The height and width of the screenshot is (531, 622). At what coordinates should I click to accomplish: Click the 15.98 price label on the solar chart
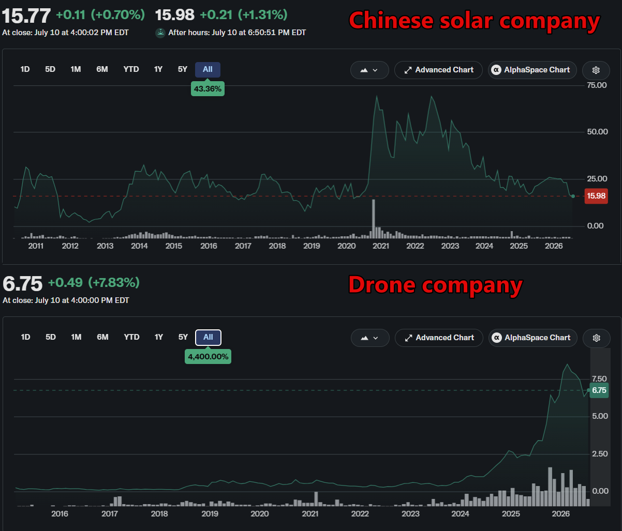click(x=596, y=195)
